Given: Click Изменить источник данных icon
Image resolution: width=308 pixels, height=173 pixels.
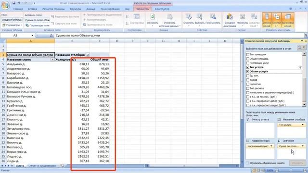Looking at the screenshot, I should [x=170, y=17].
